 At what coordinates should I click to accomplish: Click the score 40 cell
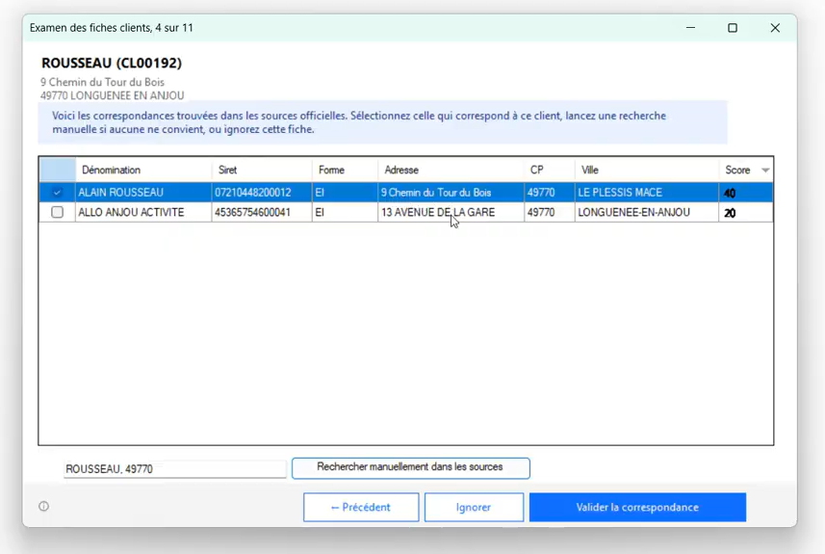pos(745,193)
